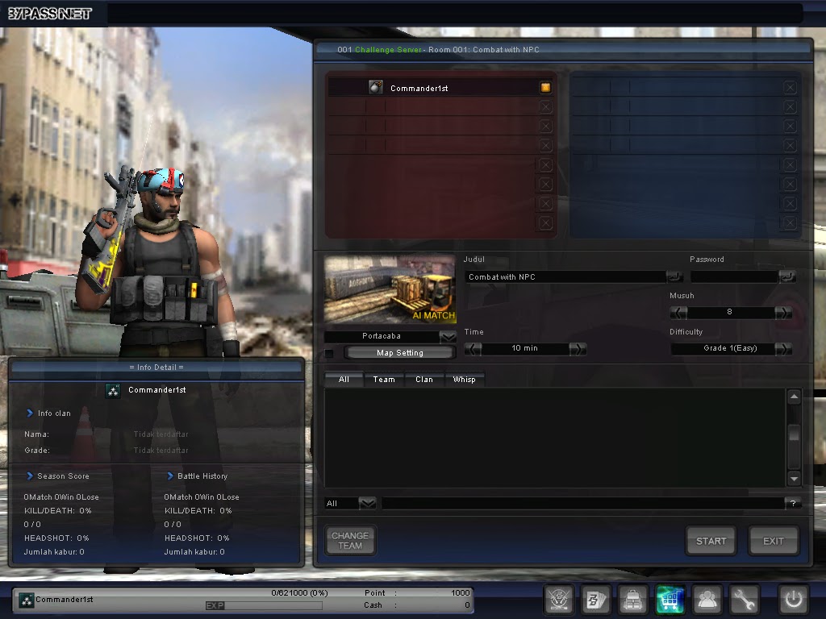This screenshot has height=619, width=826.
Task: Click the wrench Options icon
Action: [745, 600]
